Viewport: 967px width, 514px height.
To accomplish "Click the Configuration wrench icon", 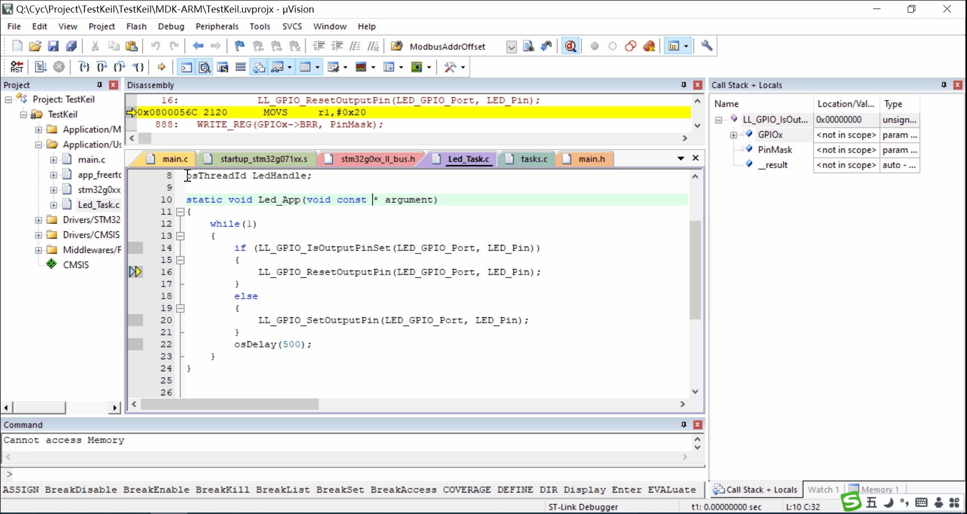I will 707,46.
